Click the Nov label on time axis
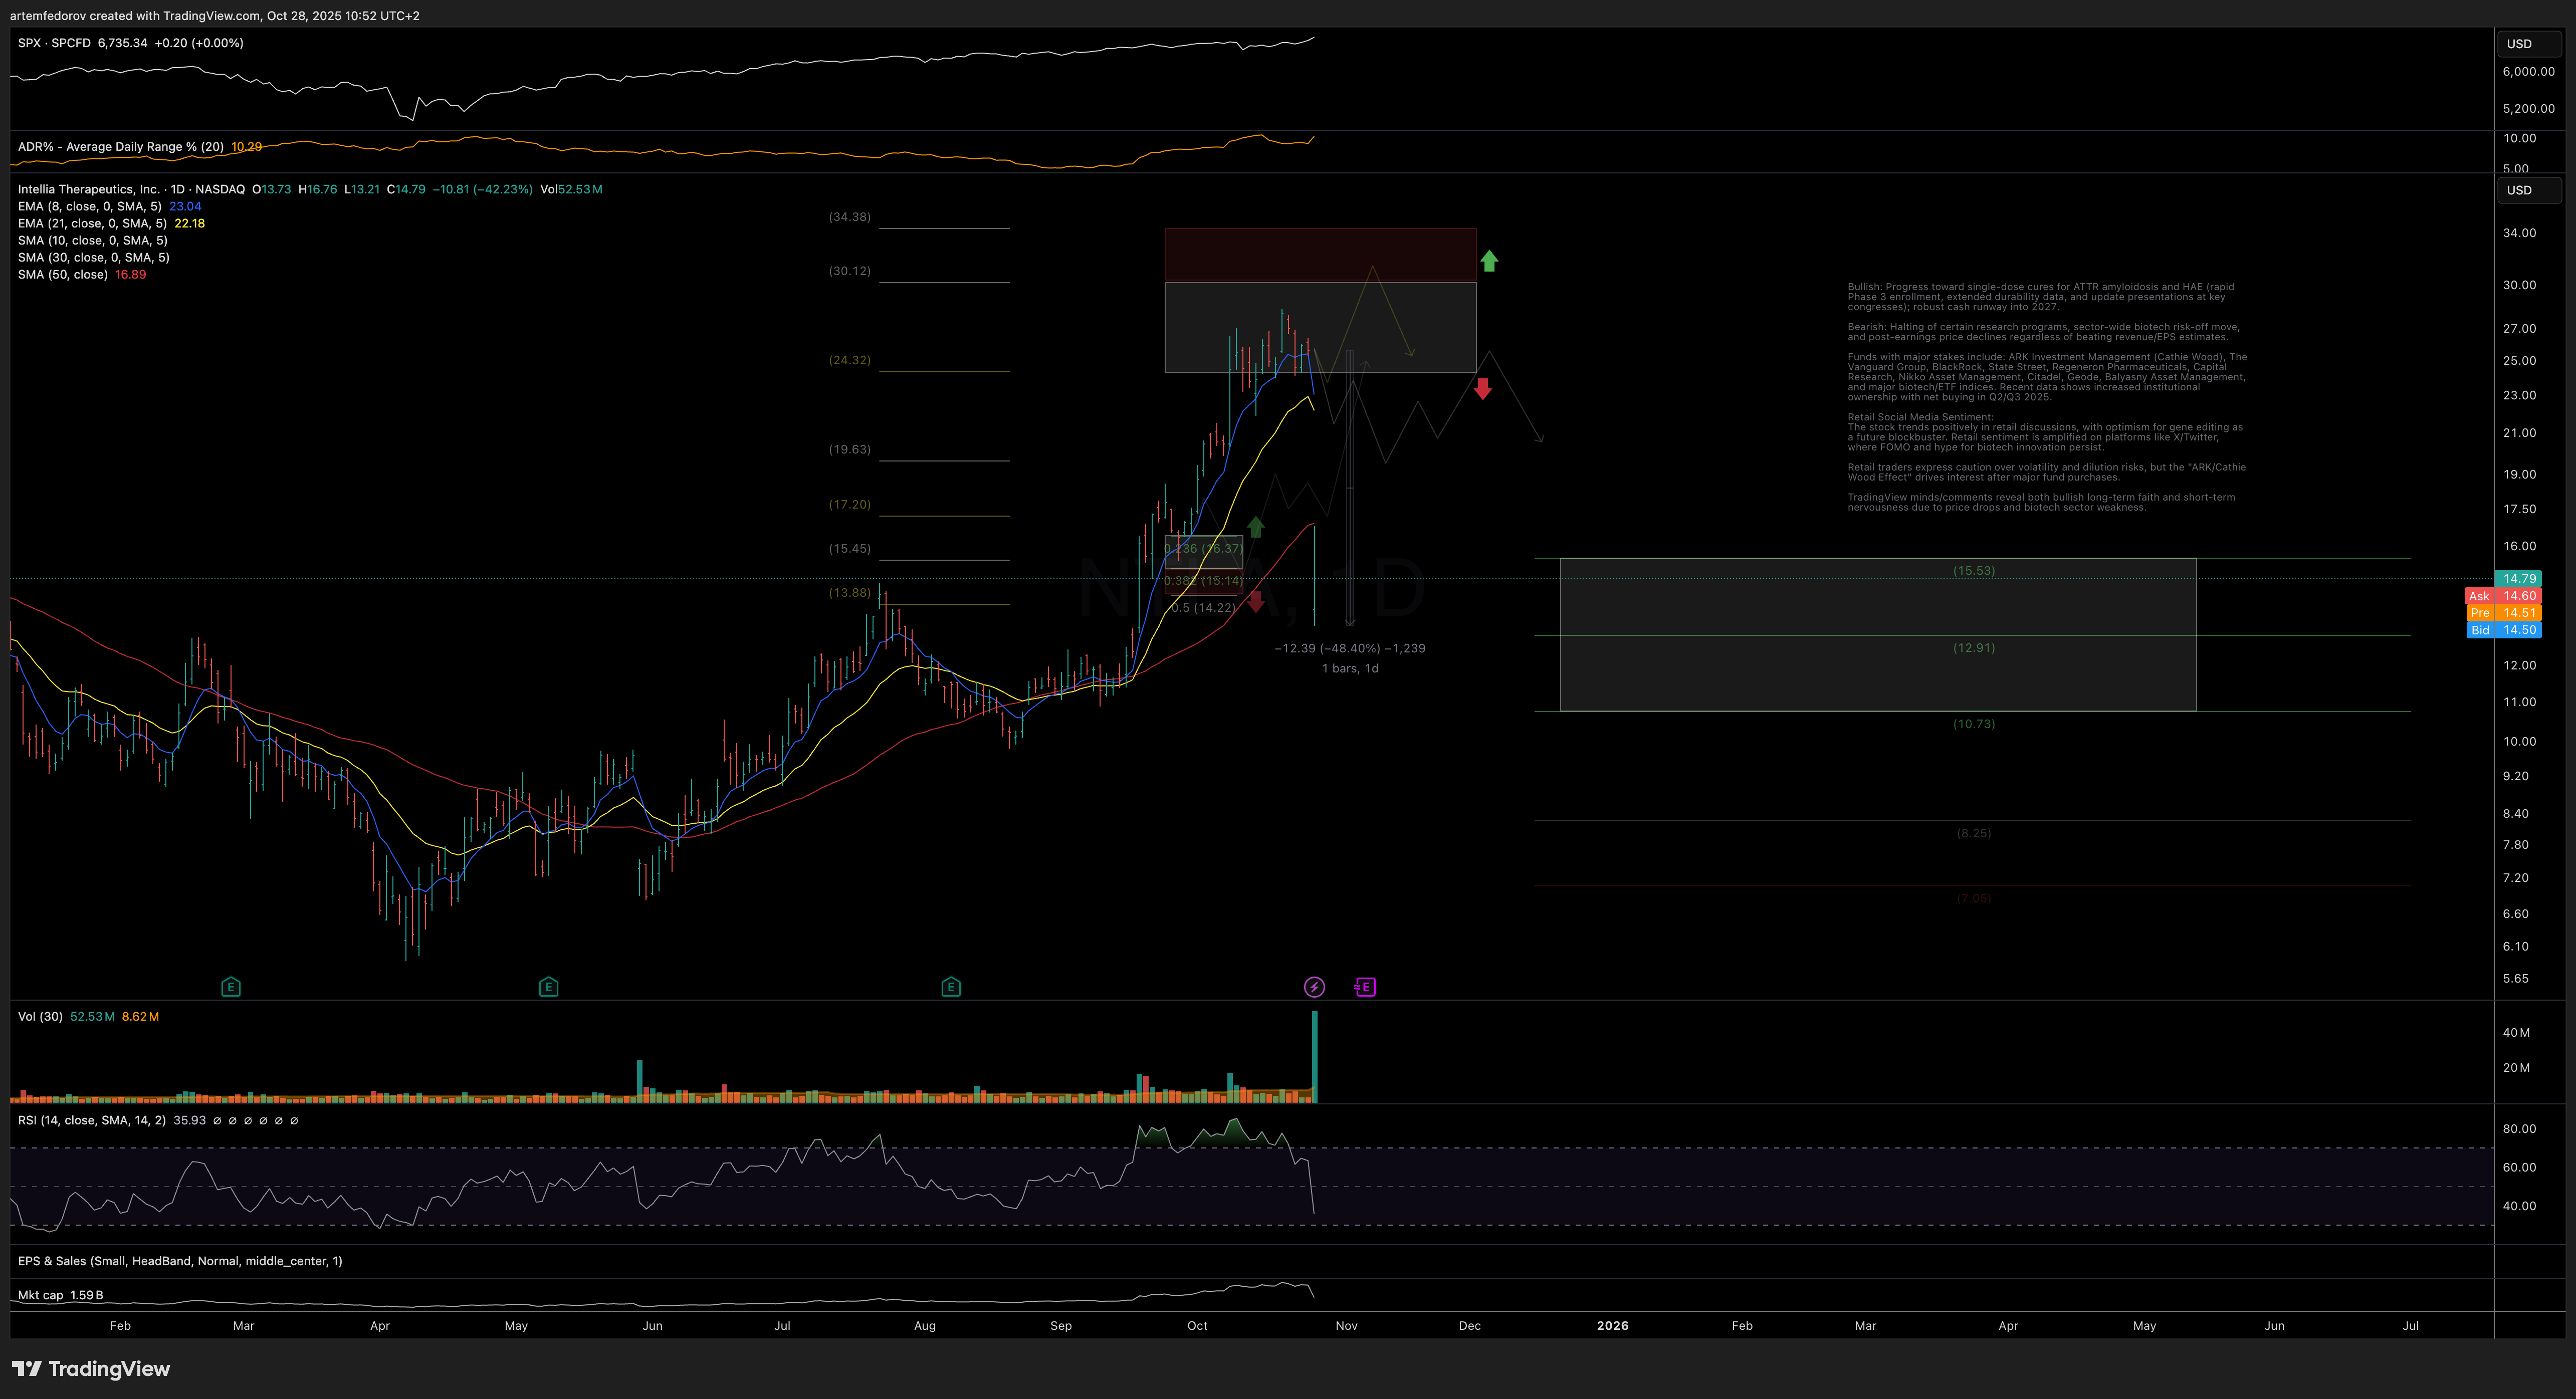2576x1399 pixels. tap(1346, 1325)
